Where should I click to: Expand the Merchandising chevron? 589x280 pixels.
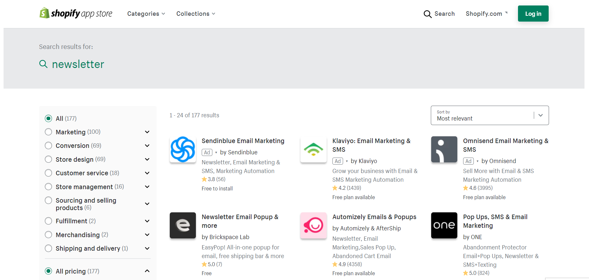(x=147, y=235)
